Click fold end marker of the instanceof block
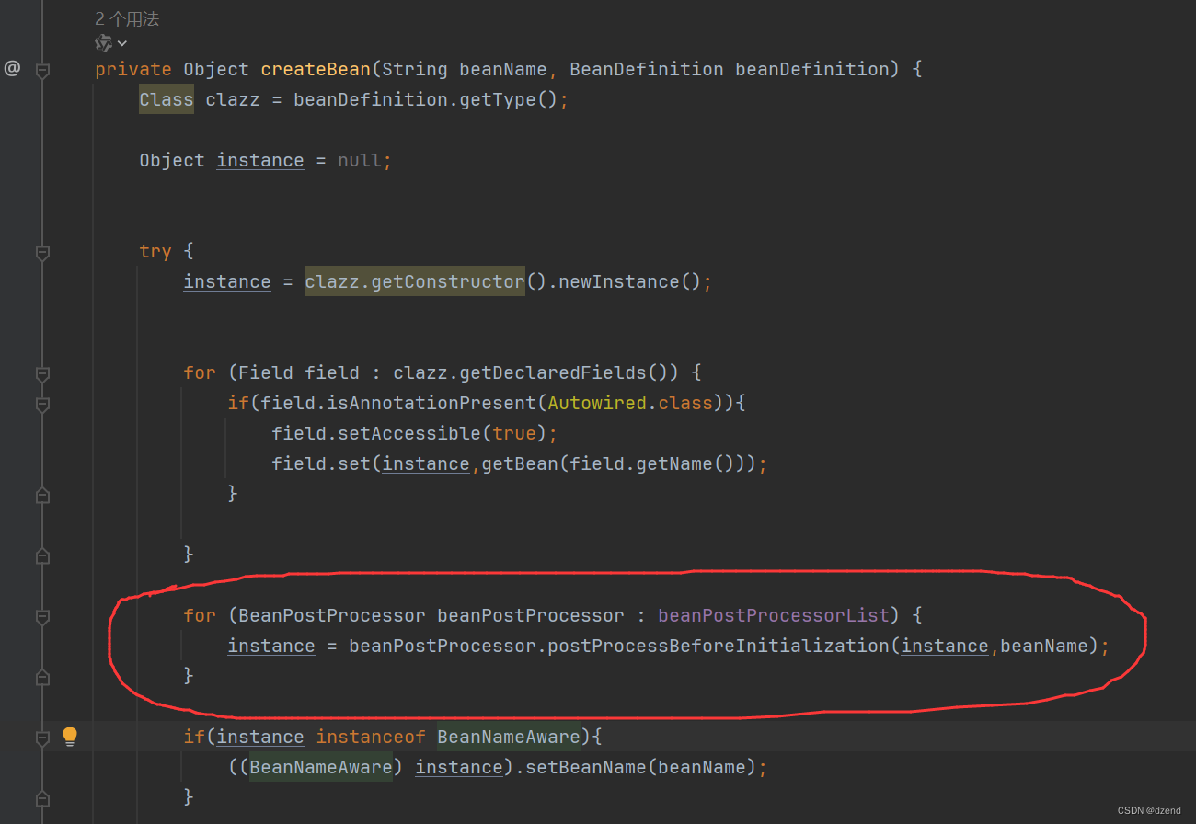1196x824 pixels. [42, 798]
